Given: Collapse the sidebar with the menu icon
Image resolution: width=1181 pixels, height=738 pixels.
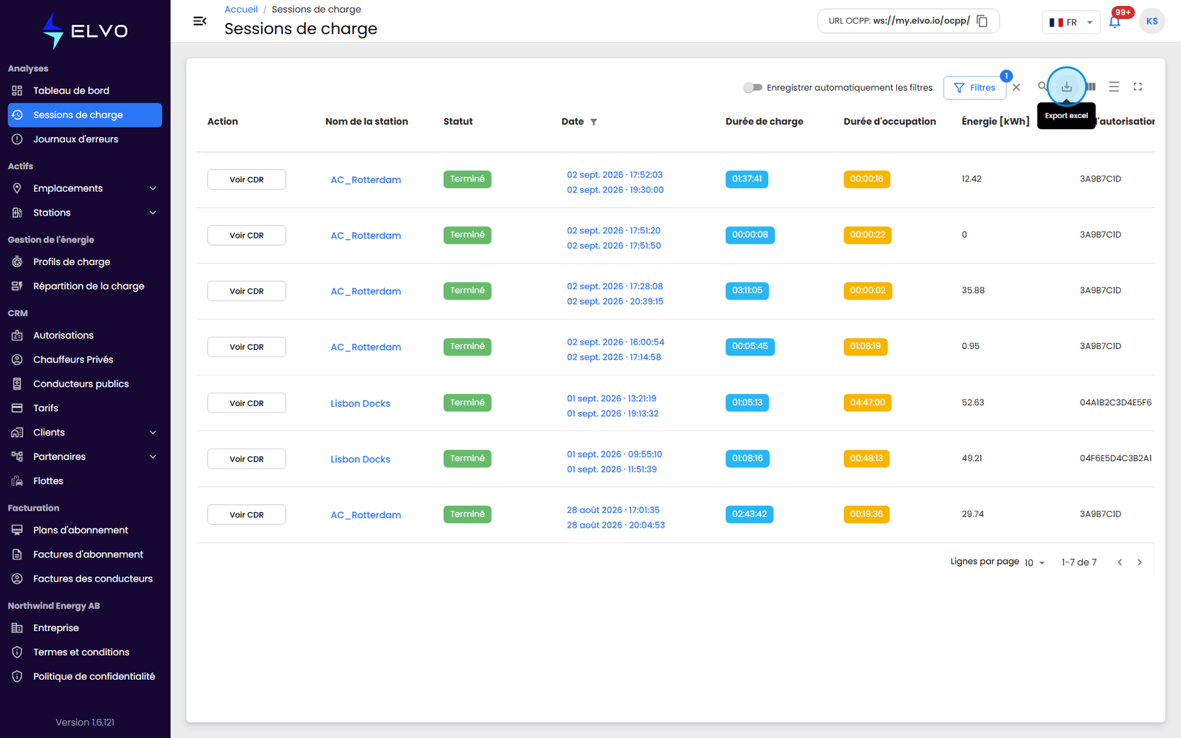Looking at the screenshot, I should [199, 21].
